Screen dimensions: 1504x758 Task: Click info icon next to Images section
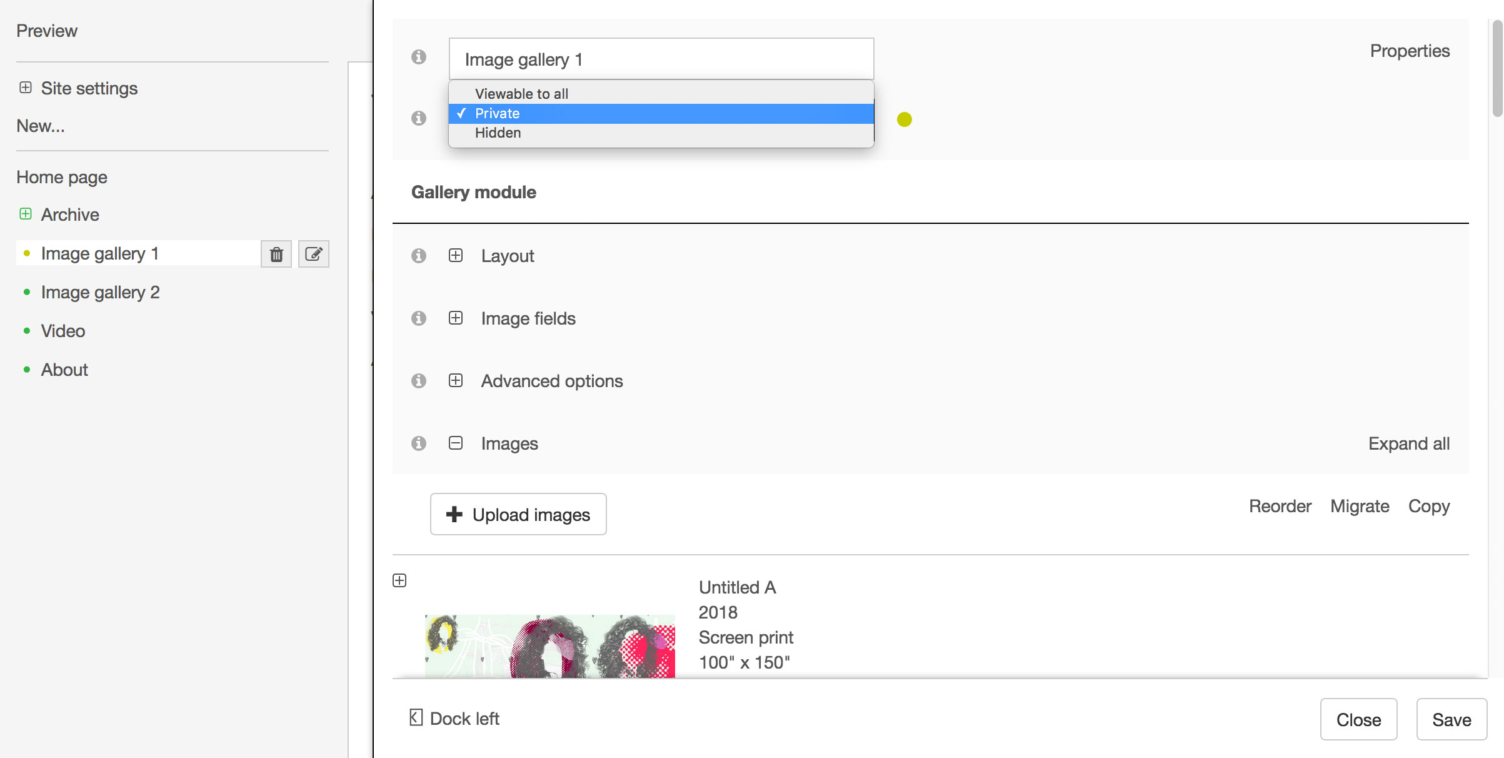point(419,443)
